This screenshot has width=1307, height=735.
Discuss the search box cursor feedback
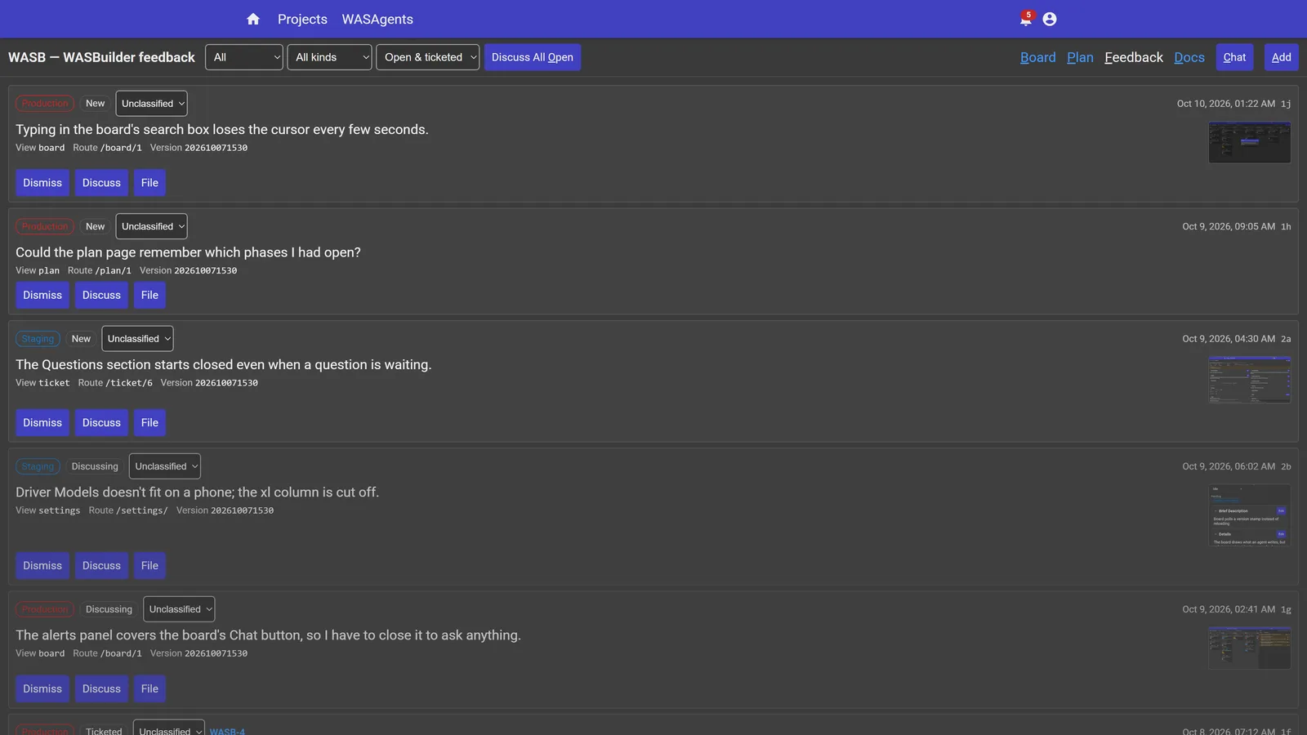point(101,183)
